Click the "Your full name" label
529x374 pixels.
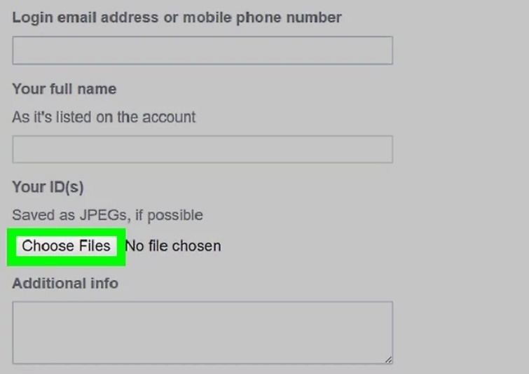(x=64, y=89)
